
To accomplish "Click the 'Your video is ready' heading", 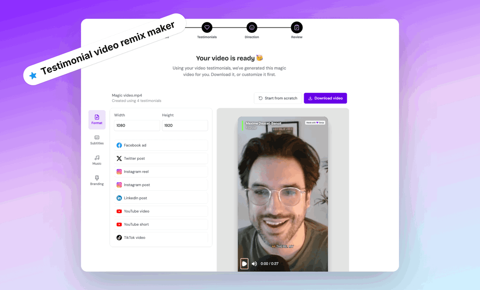I will 229,58.
